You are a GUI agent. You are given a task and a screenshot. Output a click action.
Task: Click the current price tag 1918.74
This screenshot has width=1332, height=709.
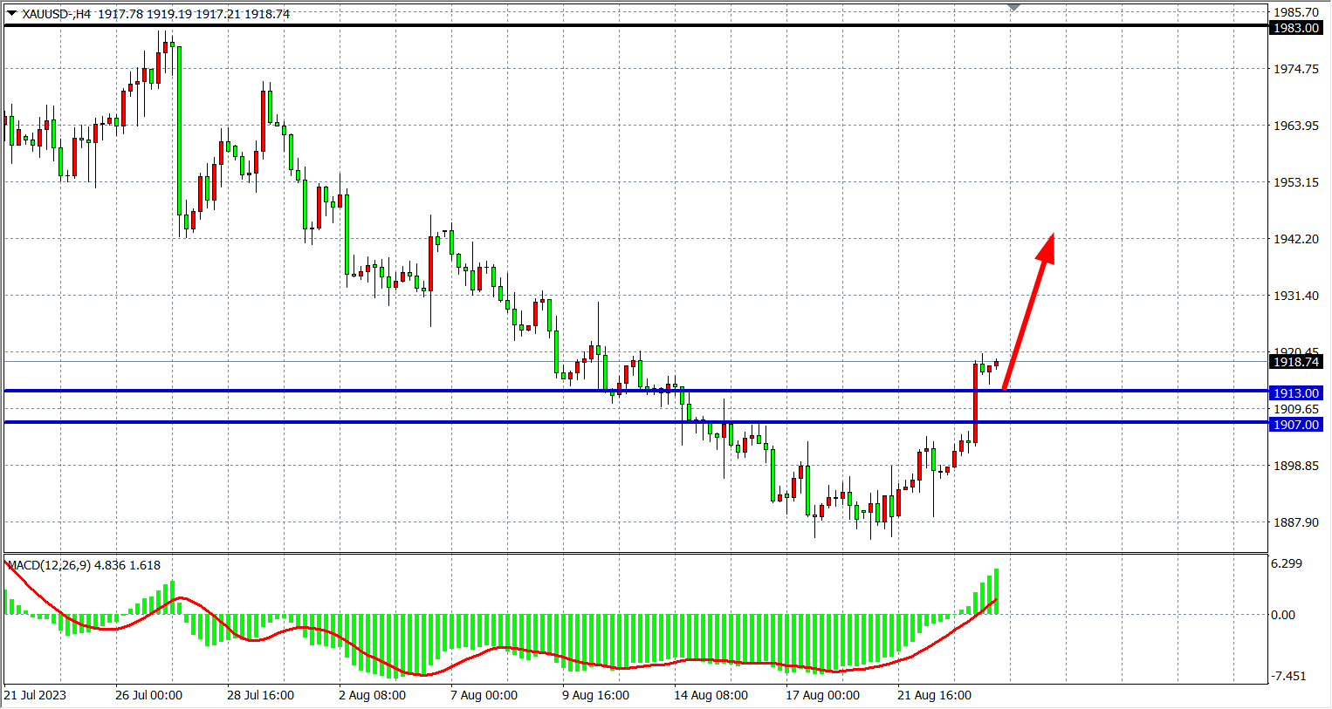point(1296,362)
